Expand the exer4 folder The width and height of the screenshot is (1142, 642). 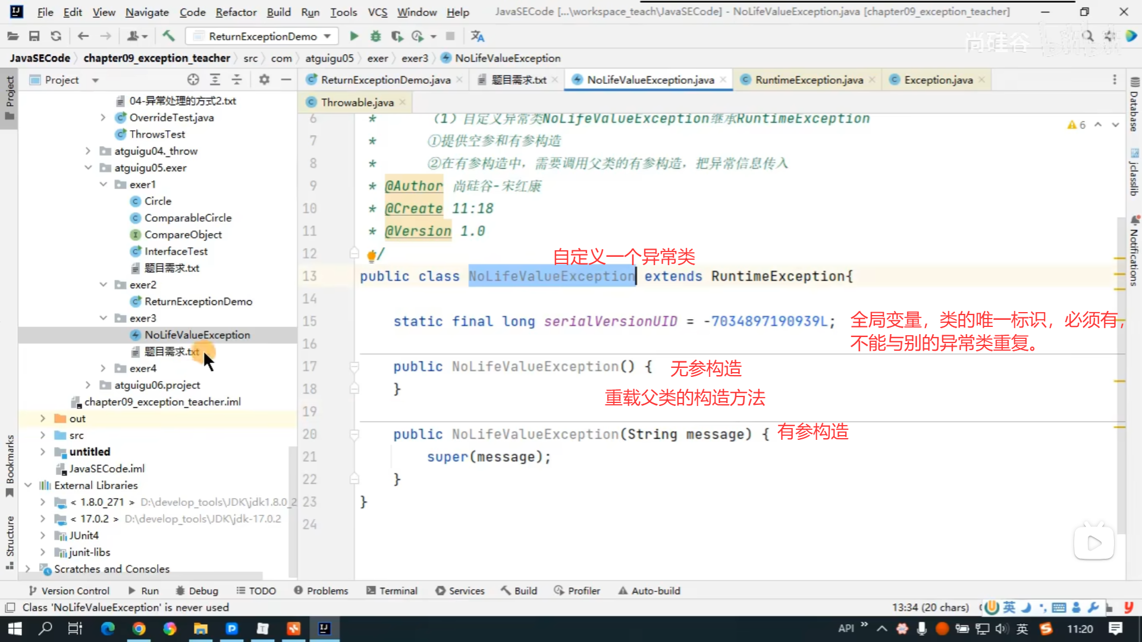tap(103, 369)
